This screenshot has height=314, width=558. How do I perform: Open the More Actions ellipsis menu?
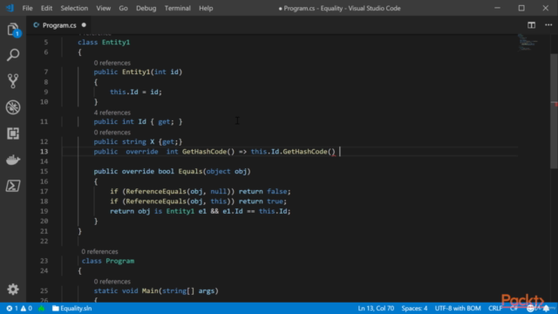tap(548, 25)
